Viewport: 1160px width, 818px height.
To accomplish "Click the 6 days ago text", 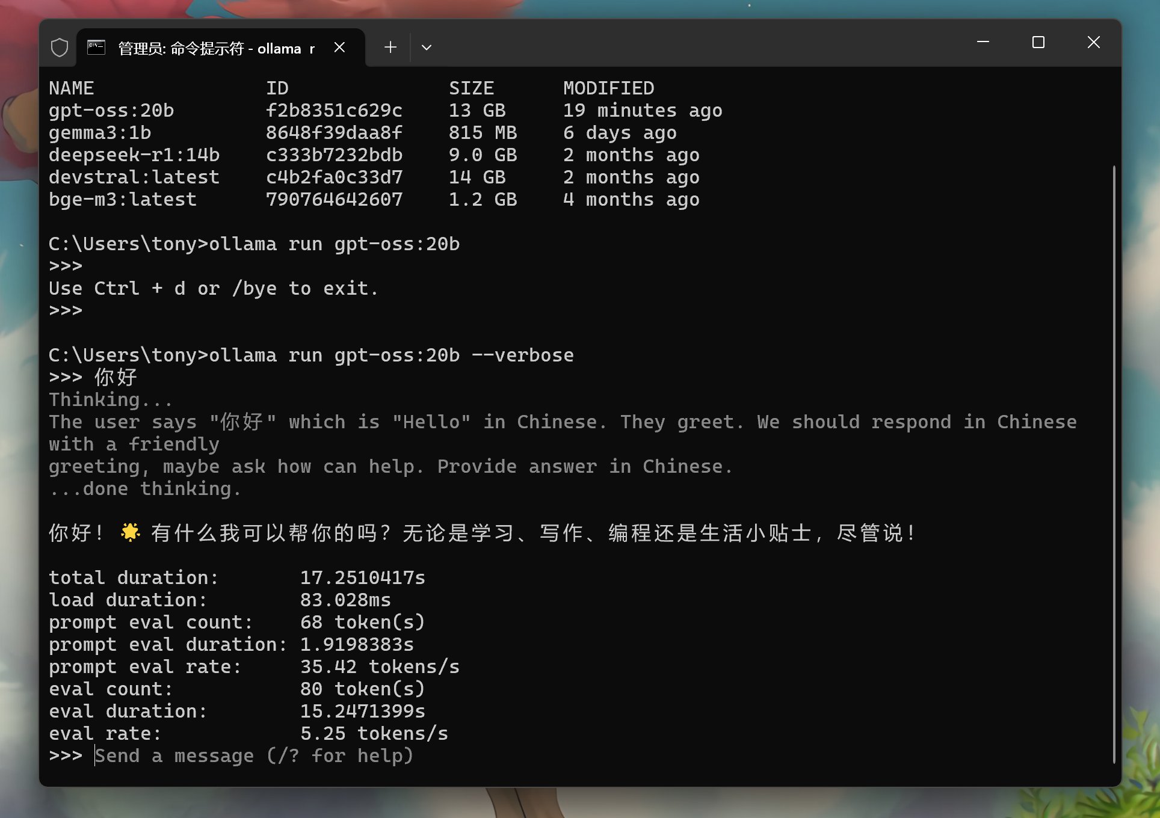I will click(620, 133).
